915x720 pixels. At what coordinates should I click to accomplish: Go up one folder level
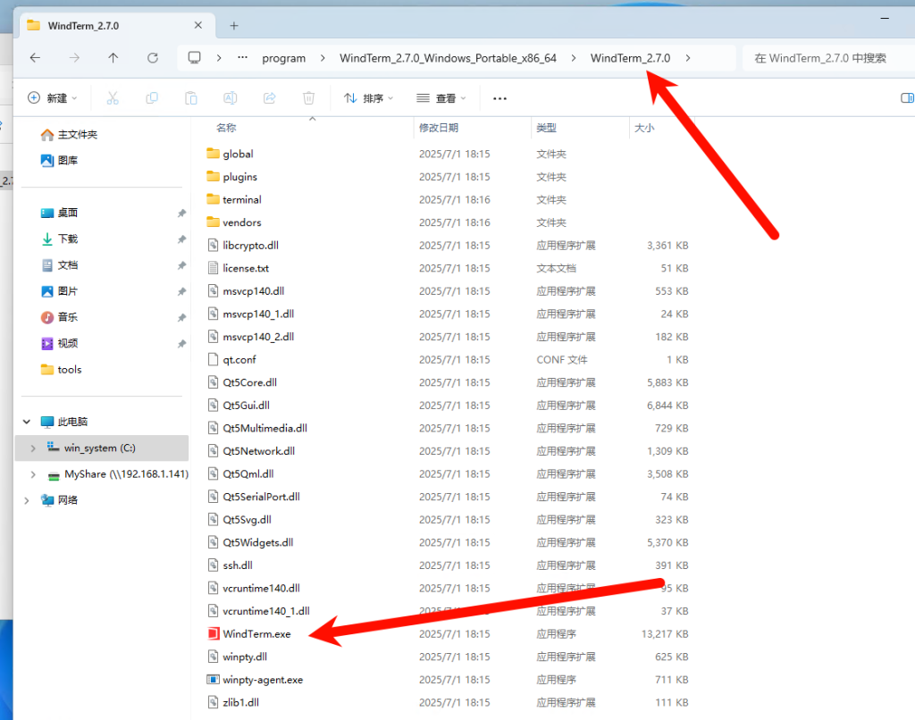click(x=113, y=58)
